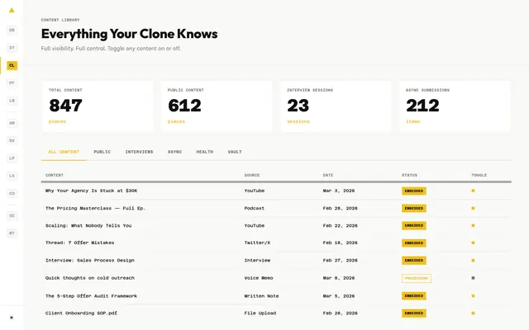
Task: Toggle the 5-Step Offer Audit Framework row
Action: click(473, 296)
